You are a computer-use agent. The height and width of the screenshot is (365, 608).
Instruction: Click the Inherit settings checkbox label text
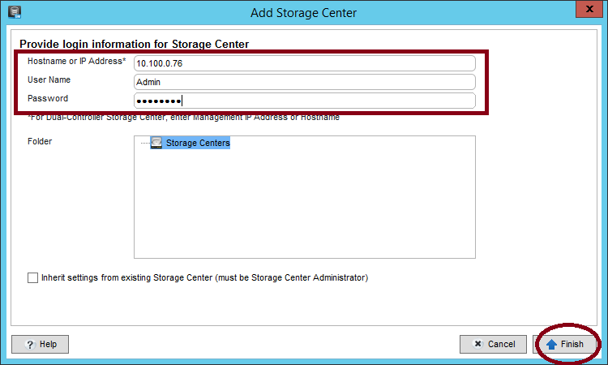click(x=204, y=278)
